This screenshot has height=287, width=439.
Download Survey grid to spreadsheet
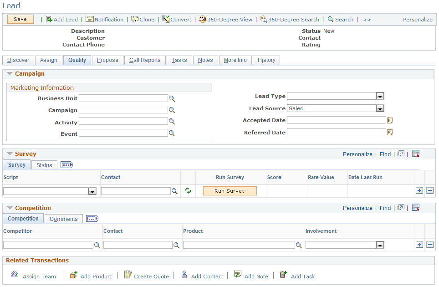click(416, 154)
